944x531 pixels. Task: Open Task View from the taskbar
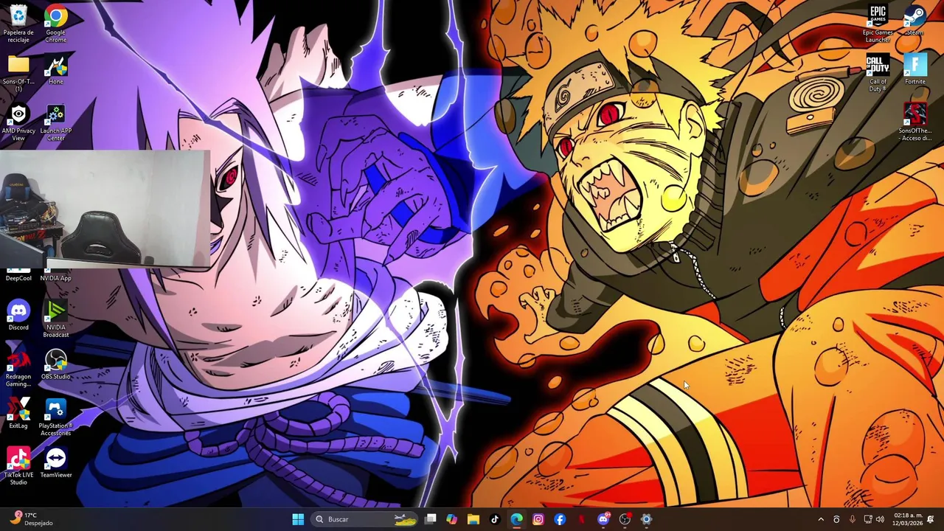click(431, 519)
